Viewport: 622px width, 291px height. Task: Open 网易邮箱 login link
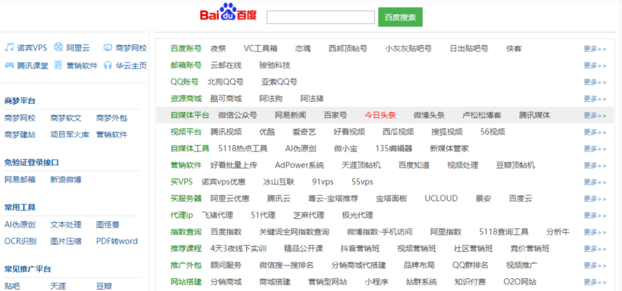point(20,180)
